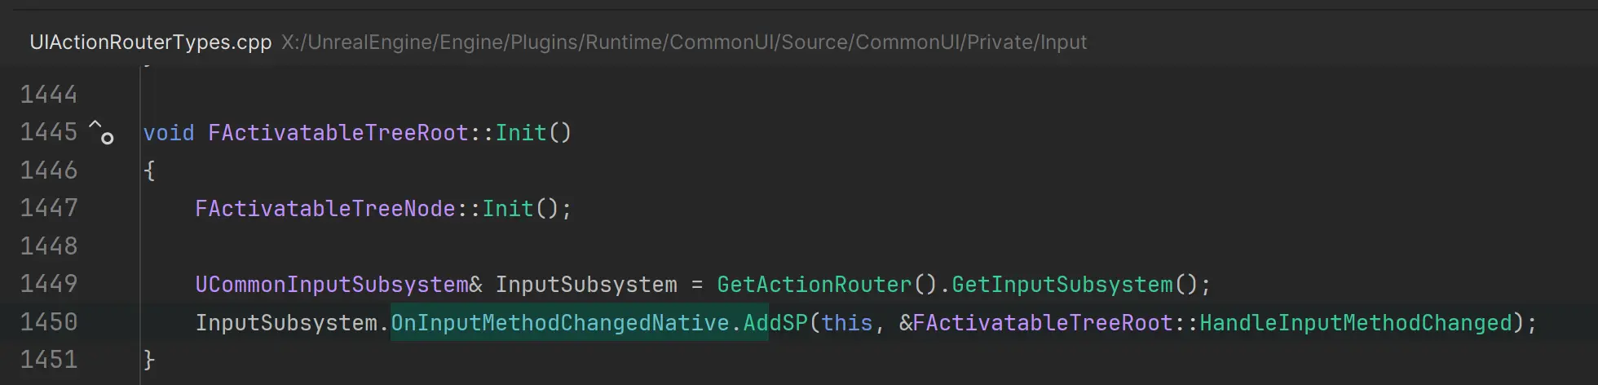Click the InputSubsystem variable declaration on line 1449
Viewport: 1598px width, 385px height.
point(586,285)
